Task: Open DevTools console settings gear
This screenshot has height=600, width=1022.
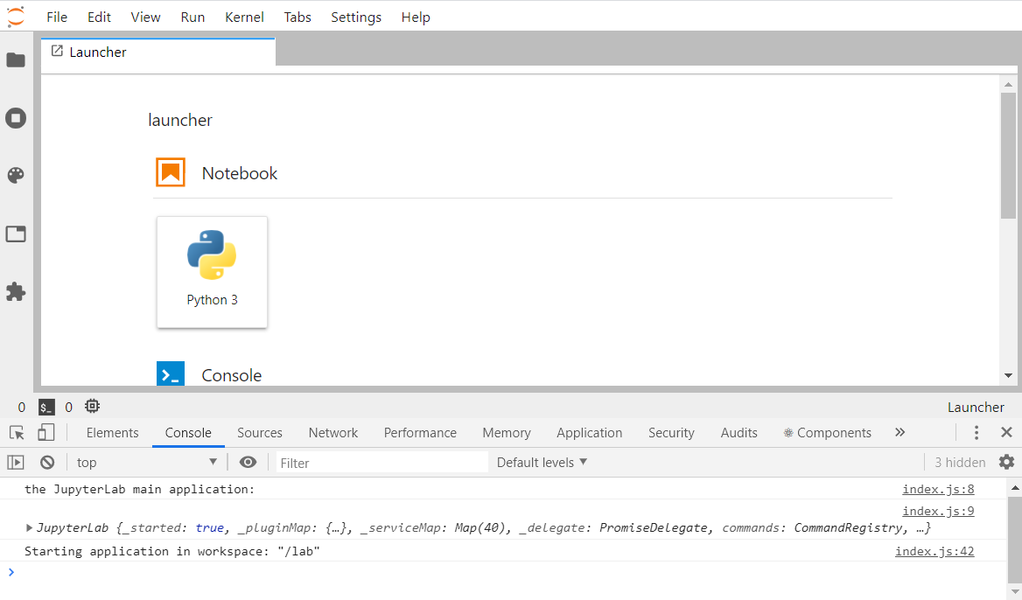Action: pos(1006,463)
